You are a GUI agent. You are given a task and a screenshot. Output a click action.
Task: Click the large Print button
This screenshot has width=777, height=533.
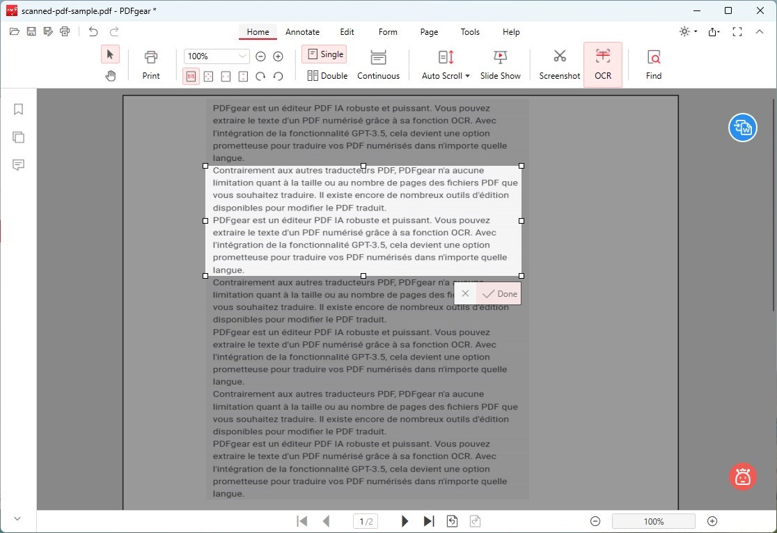(x=151, y=65)
